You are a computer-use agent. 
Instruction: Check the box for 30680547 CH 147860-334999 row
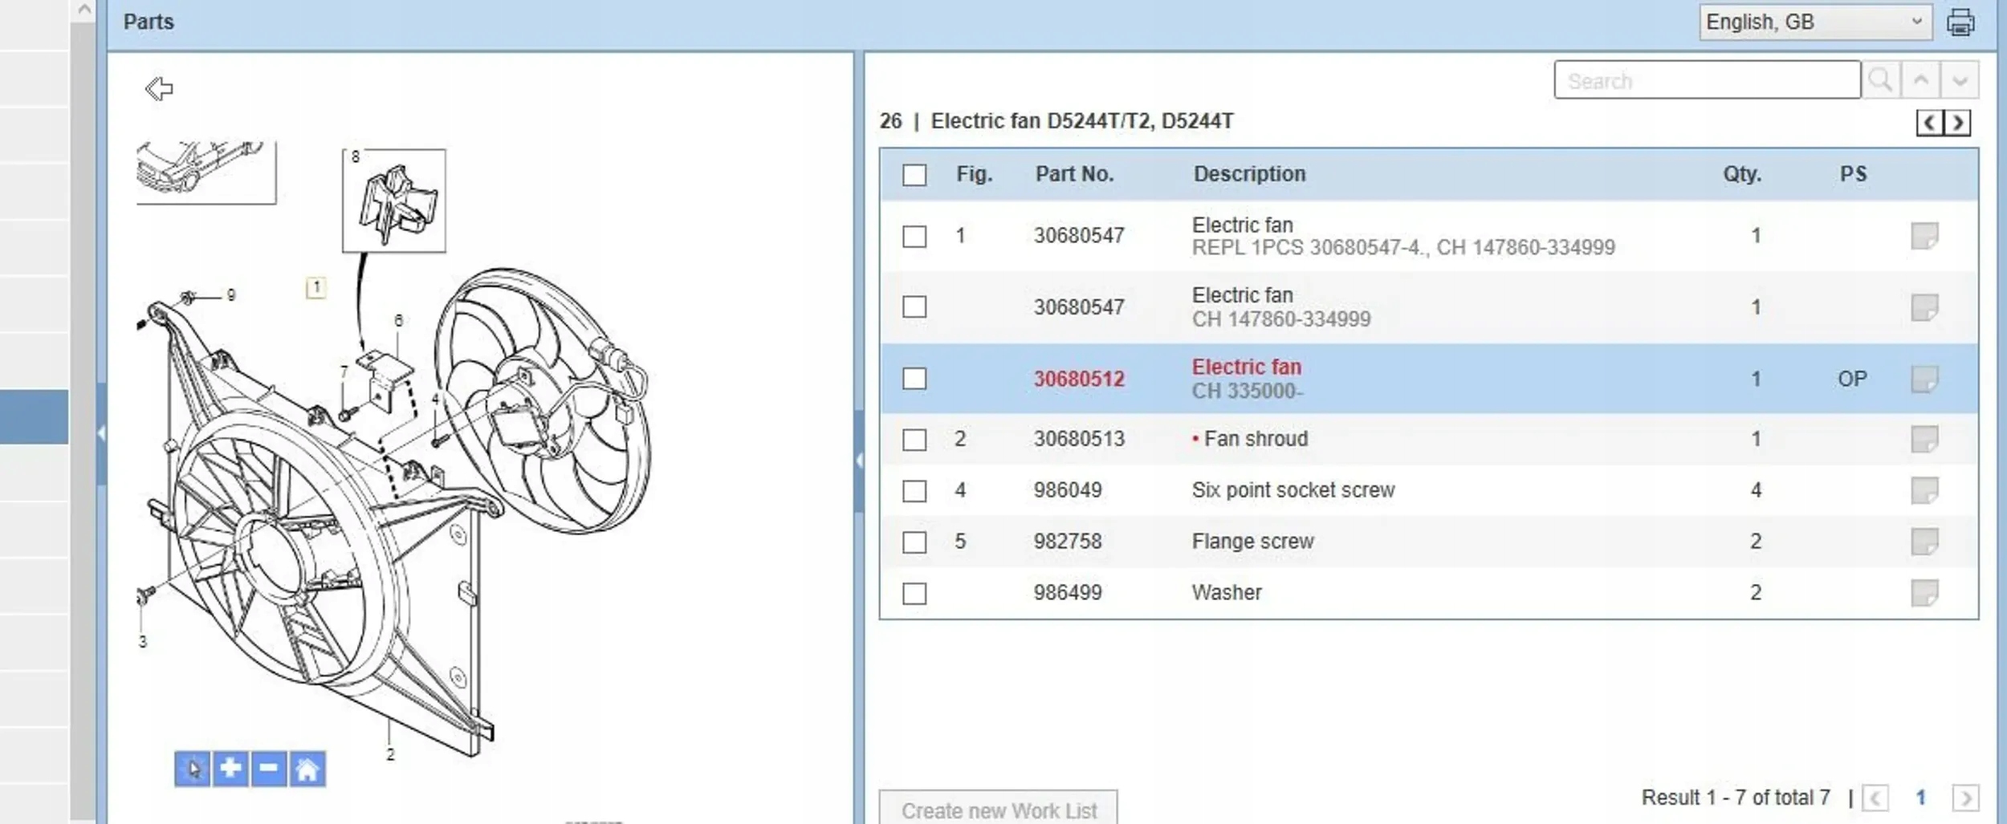point(914,307)
